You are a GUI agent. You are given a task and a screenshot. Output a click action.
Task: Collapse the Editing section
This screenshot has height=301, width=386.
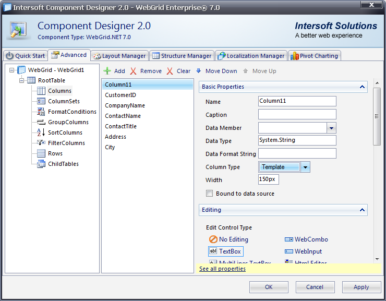pos(361,210)
